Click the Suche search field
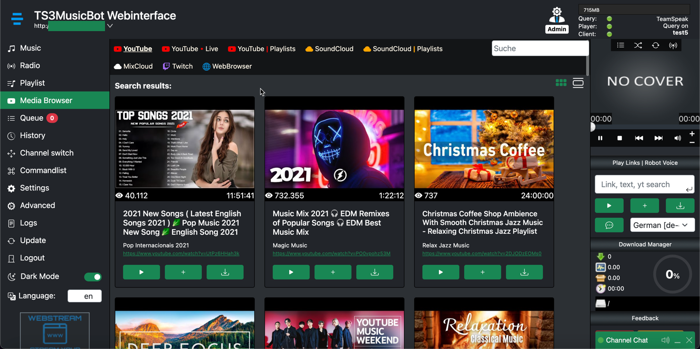The image size is (700, 349). click(540, 49)
